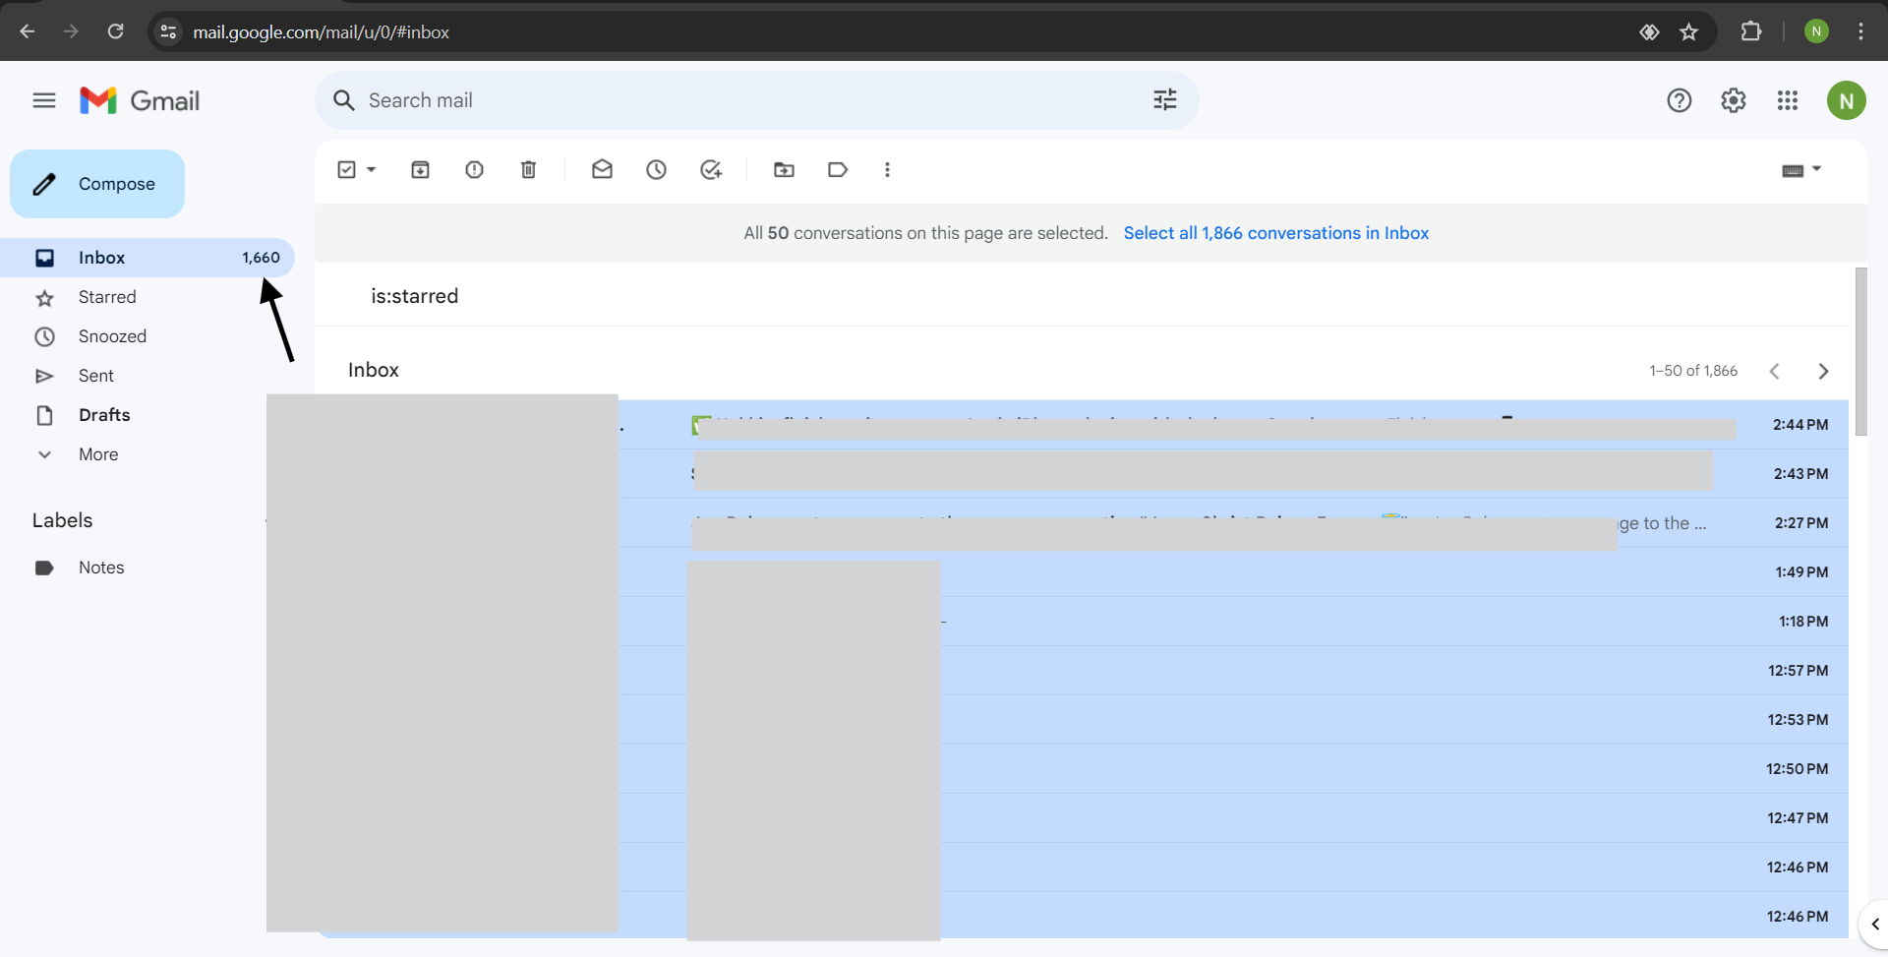Open the Google Account N avatar

point(1846,100)
